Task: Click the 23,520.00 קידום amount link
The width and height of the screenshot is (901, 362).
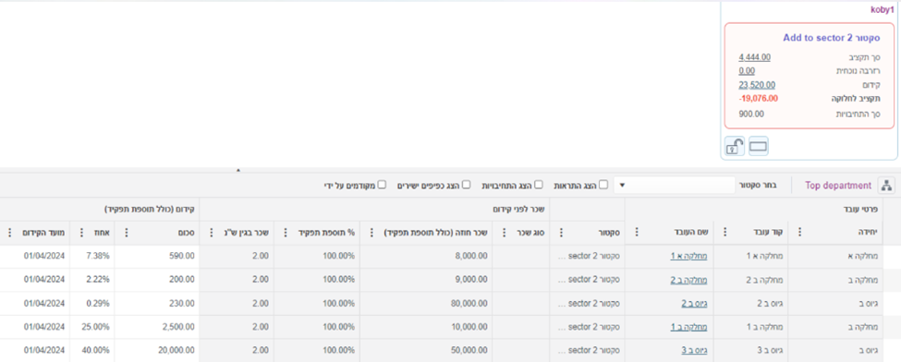Action: pyautogui.click(x=757, y=84)
